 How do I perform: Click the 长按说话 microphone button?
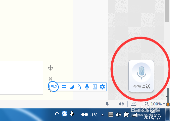point(141,76)
